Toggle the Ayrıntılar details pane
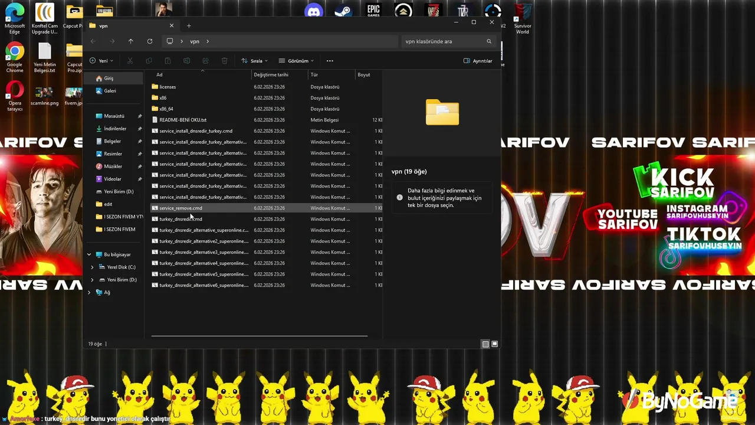The image size is (755, 425). click(x=478, y=61)
